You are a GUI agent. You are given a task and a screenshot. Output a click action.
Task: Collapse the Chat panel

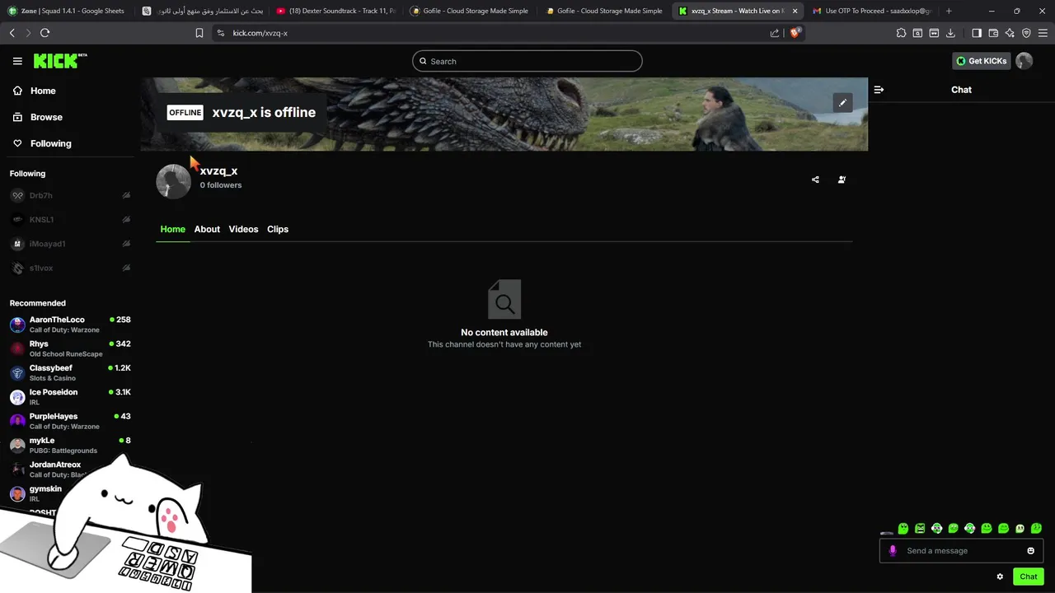coord(879,90)
